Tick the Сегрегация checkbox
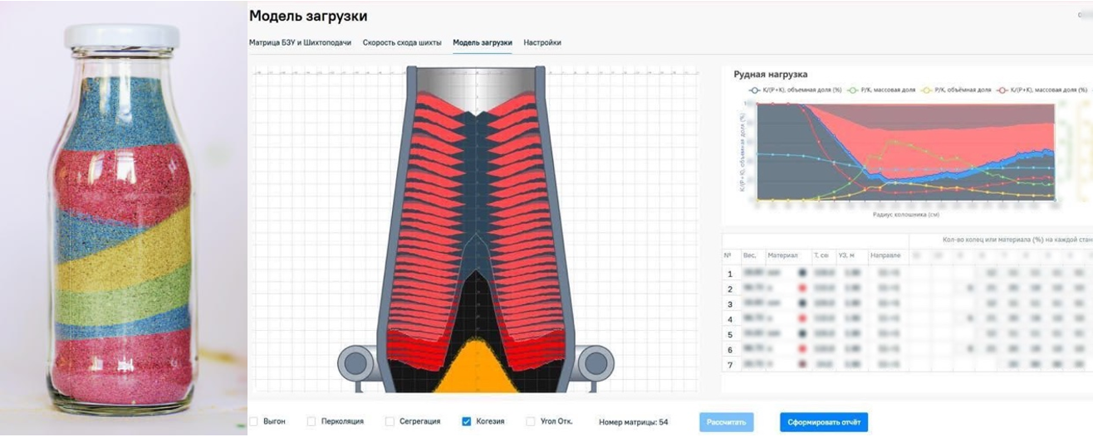The width and height of the screenshot is (1093, 437). point(388,422)
